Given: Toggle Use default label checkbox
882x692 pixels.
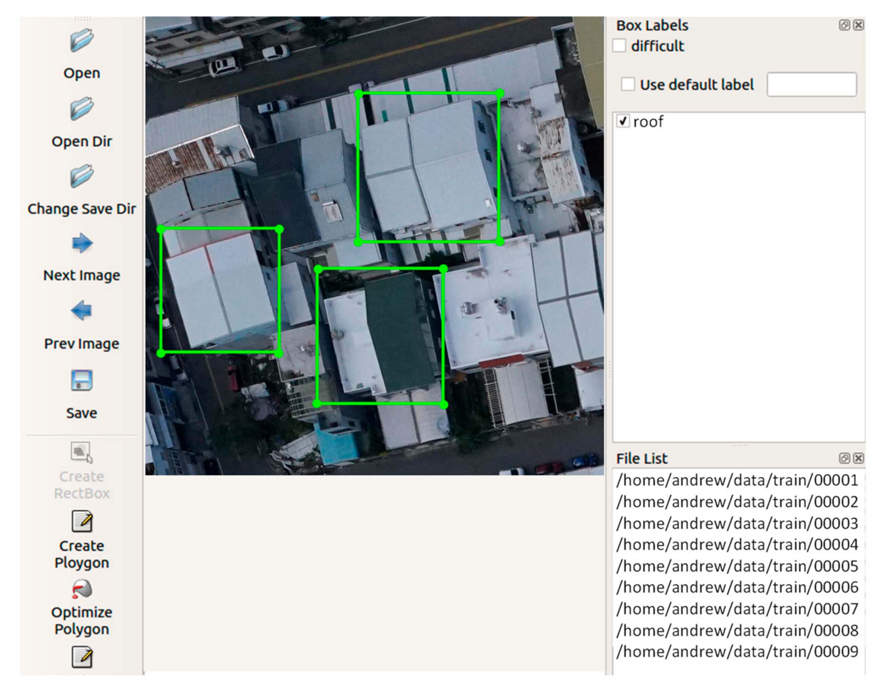Looking at the screenshot, I should click(628, 84).
